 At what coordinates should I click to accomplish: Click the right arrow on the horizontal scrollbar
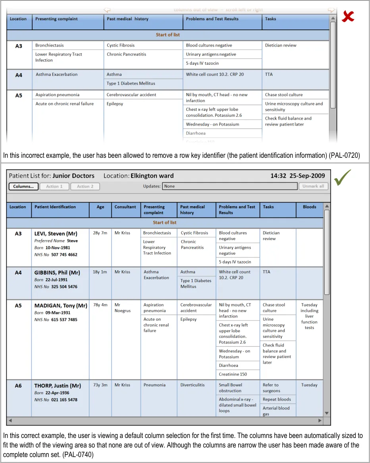(x=320, y=420)
